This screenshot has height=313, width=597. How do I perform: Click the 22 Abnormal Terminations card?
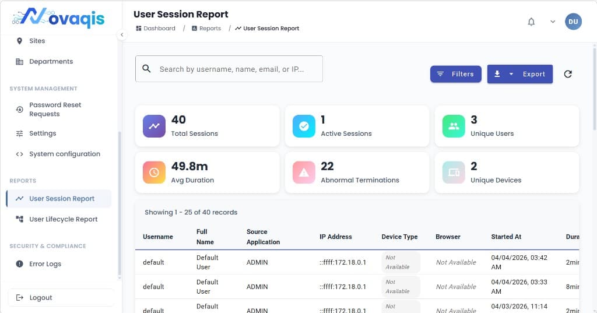[x=357, y=173]
